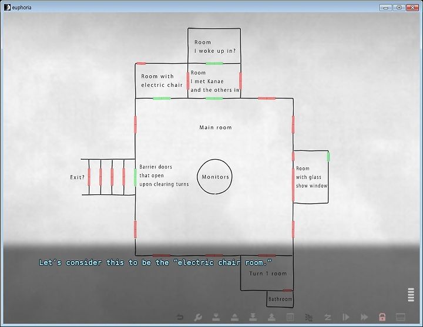Click the 'Room with glass show window' label
This screenshot has width=423, height=327.
[311, 177]
